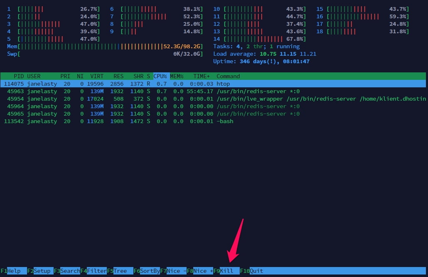This screenshot has width=428, height=277.
Task: Click CPU 1 meter showing 26.7%
Action: tap(54, 9)
